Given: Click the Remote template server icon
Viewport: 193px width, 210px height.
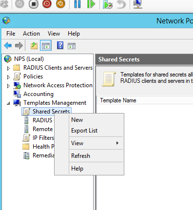Looking at the screenshot, I should pyautogui.click(x=26, y=129).
